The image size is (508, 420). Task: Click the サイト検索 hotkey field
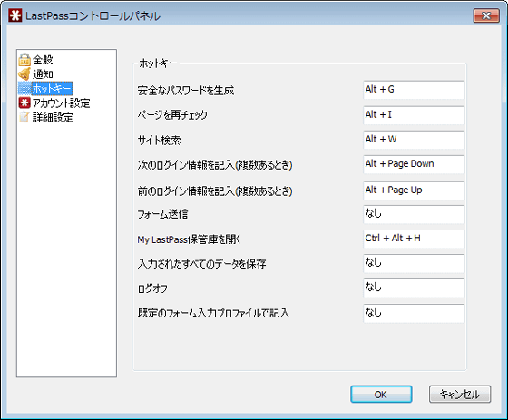pos(414,140)
